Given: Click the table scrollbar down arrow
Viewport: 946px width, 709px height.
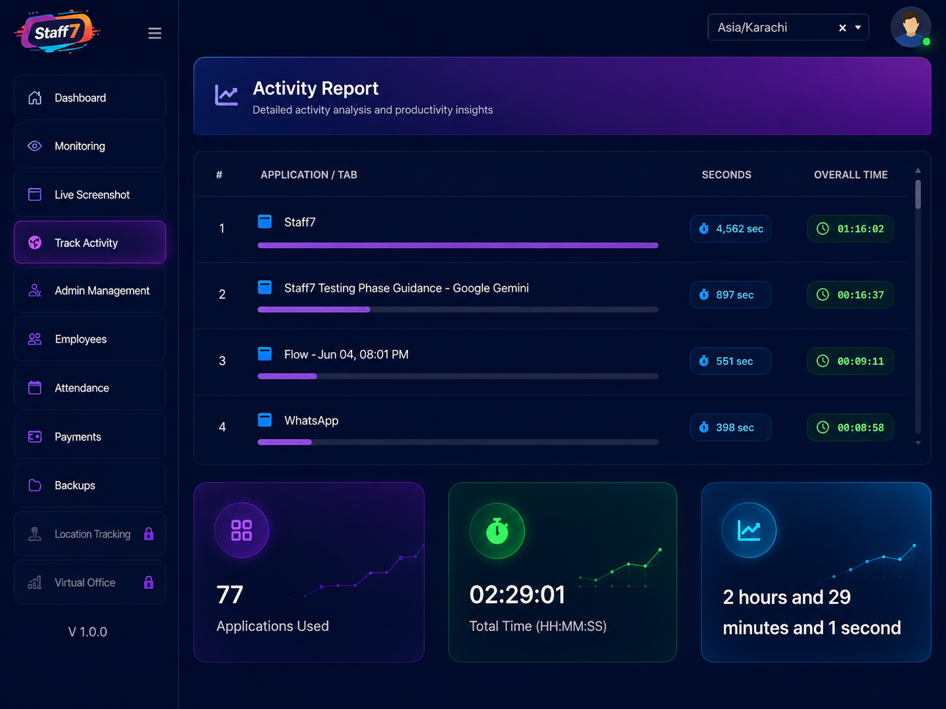Looking at the screenshot, I should coord(918,443).
